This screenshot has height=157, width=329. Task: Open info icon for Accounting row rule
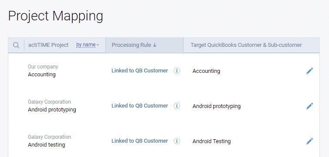click(x=177, y=71)
